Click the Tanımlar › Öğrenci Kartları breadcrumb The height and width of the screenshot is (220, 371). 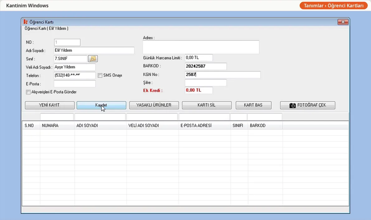334,6
